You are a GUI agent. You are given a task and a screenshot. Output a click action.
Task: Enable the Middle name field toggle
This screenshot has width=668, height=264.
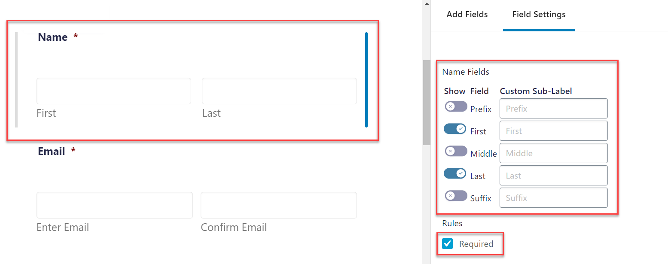(456, 151)
